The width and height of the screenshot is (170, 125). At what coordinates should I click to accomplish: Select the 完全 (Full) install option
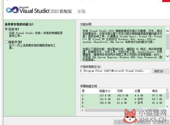[6, 29]
